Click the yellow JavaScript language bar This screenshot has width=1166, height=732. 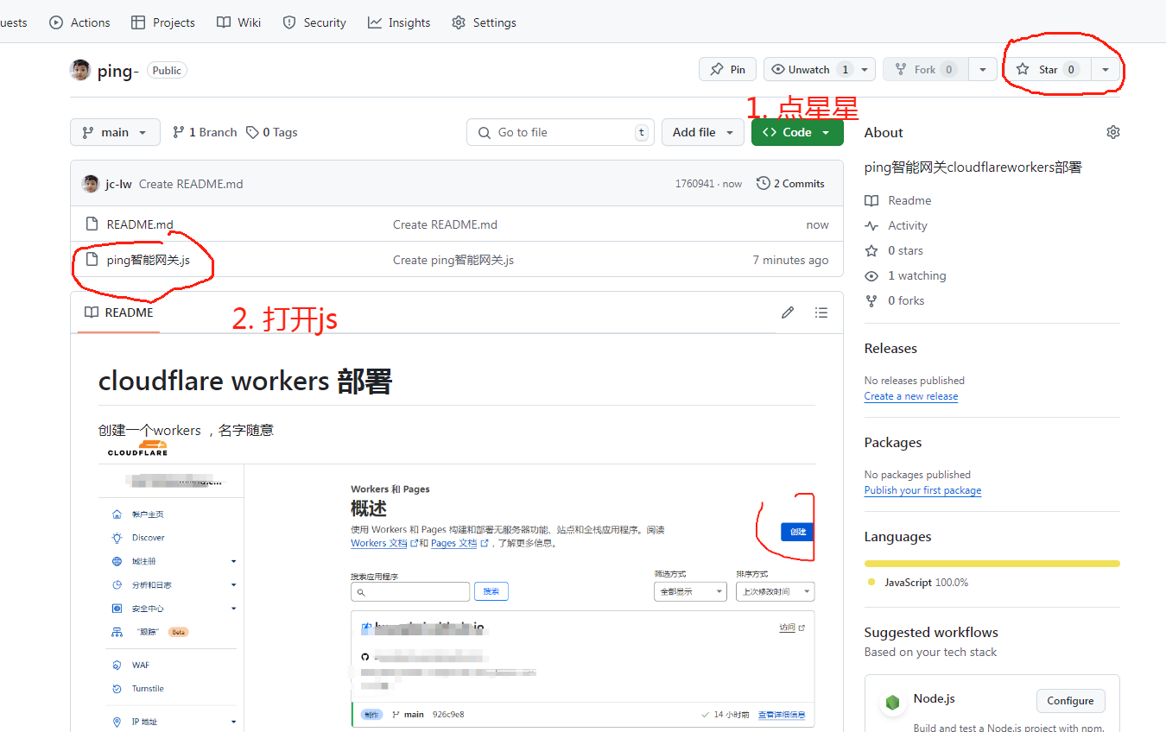992,564
